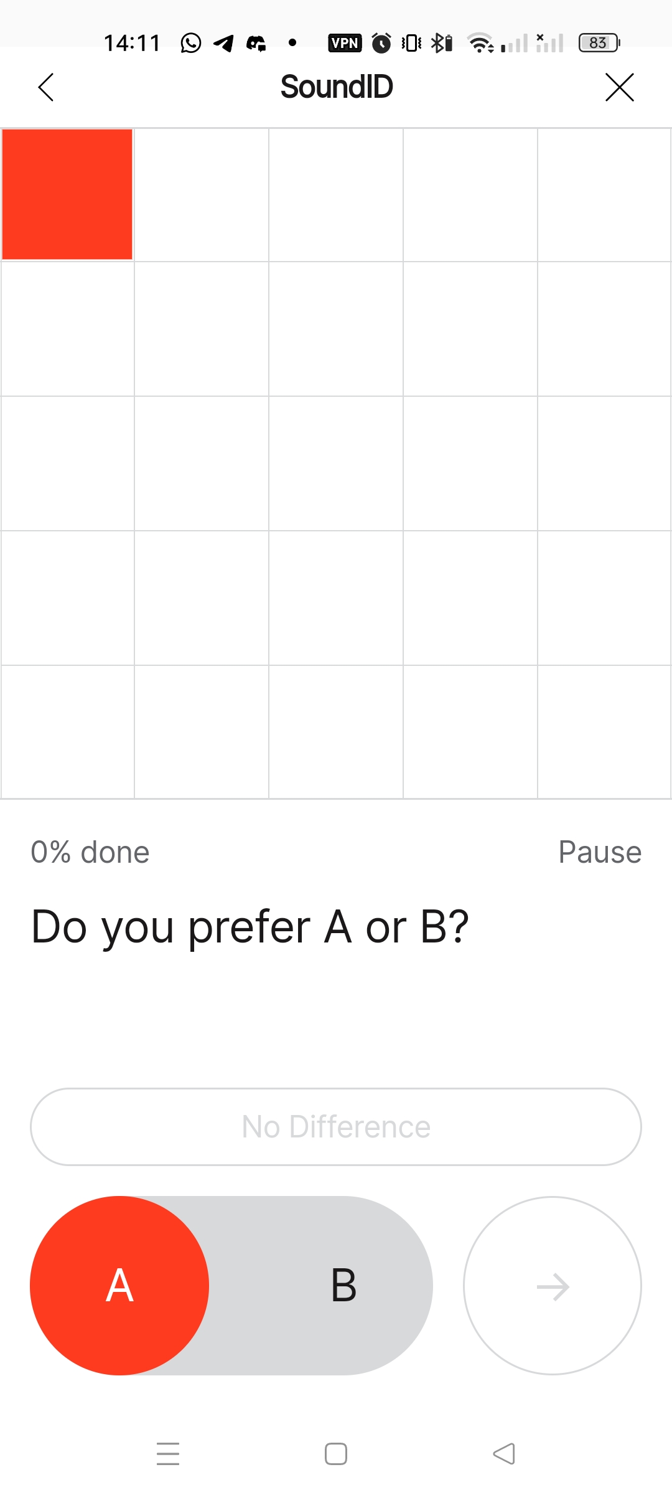Tap the SoundID header title
672x1495 pixels.
coord(337,87)
